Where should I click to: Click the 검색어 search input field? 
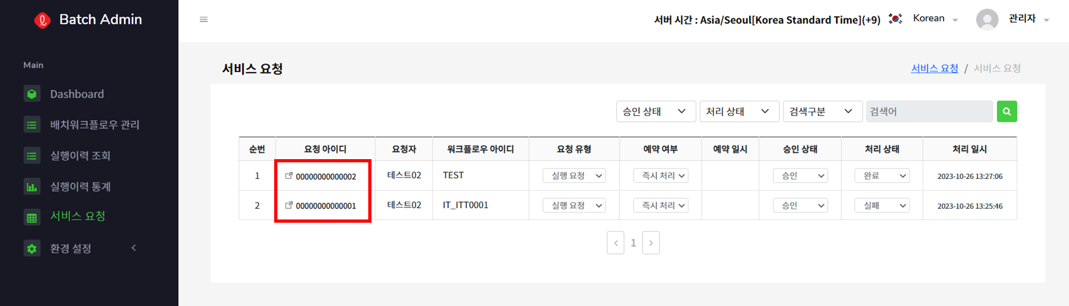pos(929,111)
